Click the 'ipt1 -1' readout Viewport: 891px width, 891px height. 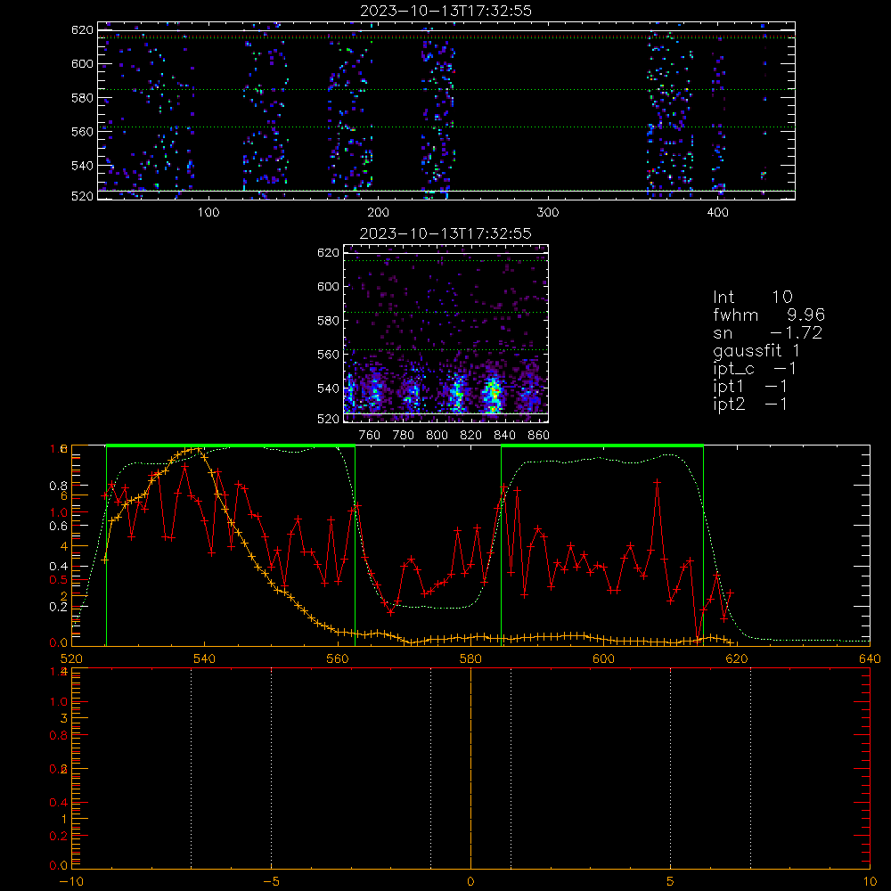point(750,387)
